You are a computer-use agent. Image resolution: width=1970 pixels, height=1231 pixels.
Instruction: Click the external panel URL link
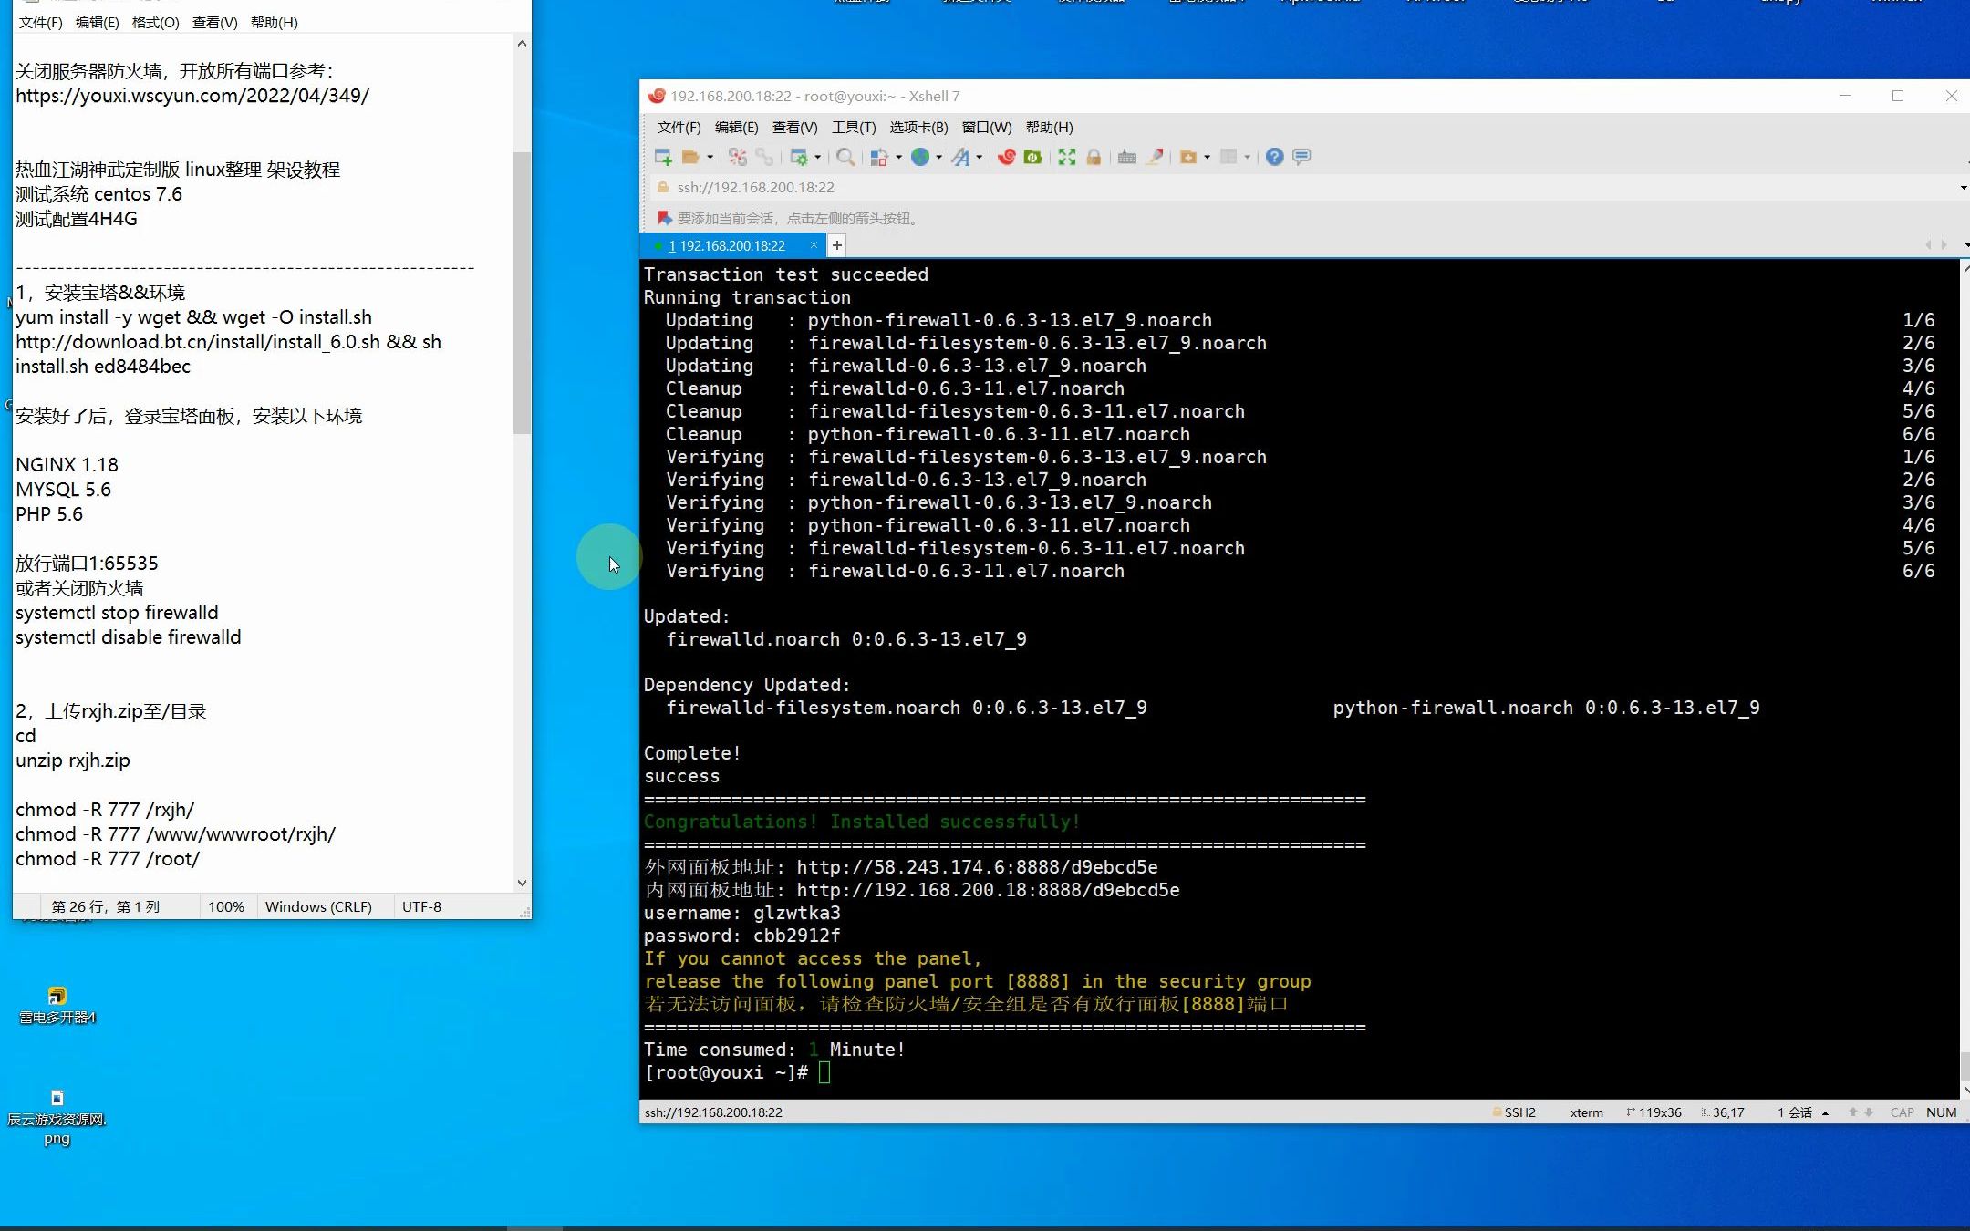[977, 866]
